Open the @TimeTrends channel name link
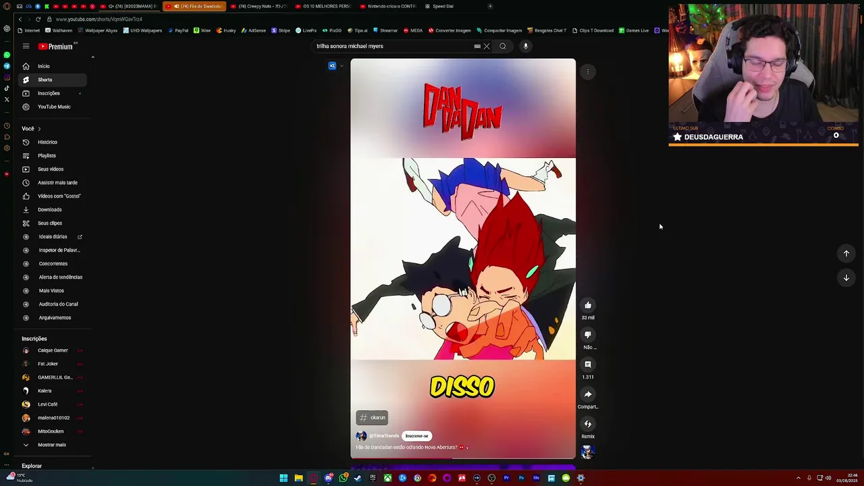 (384, 436)
